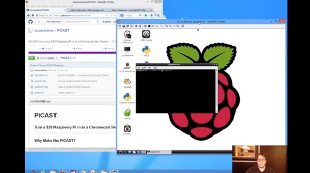
Task: Open Internet Explorer from Windows taskbar
Action: (42, 172)
